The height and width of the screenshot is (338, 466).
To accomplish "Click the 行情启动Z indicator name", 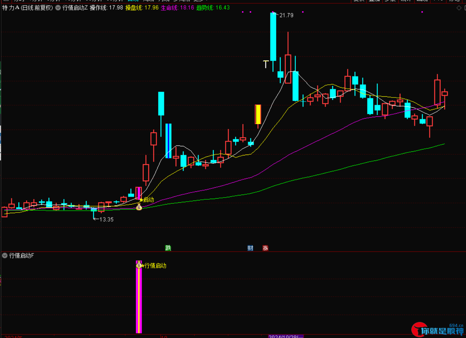I will (x=75, y=8).
